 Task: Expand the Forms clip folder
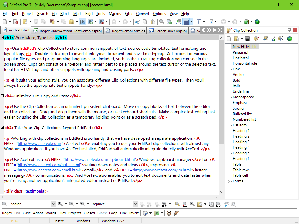coord(229,181)
